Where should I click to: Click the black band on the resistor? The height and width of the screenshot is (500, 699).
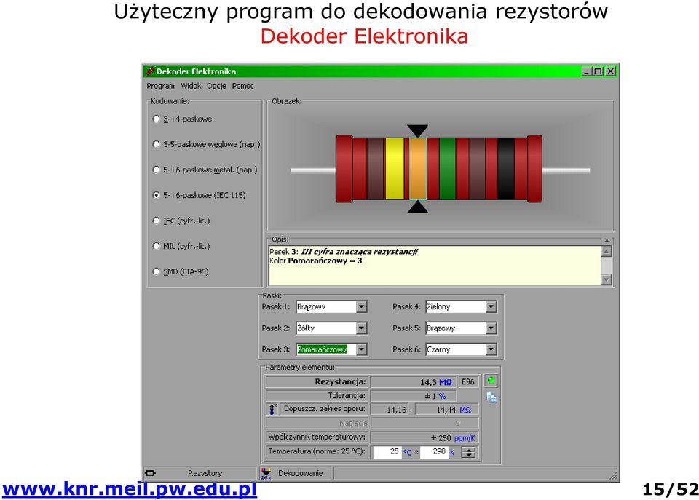[x=506, y=168]
